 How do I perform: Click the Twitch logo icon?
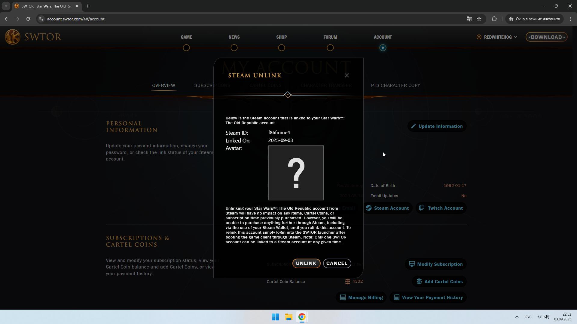(x=422, y=208)
